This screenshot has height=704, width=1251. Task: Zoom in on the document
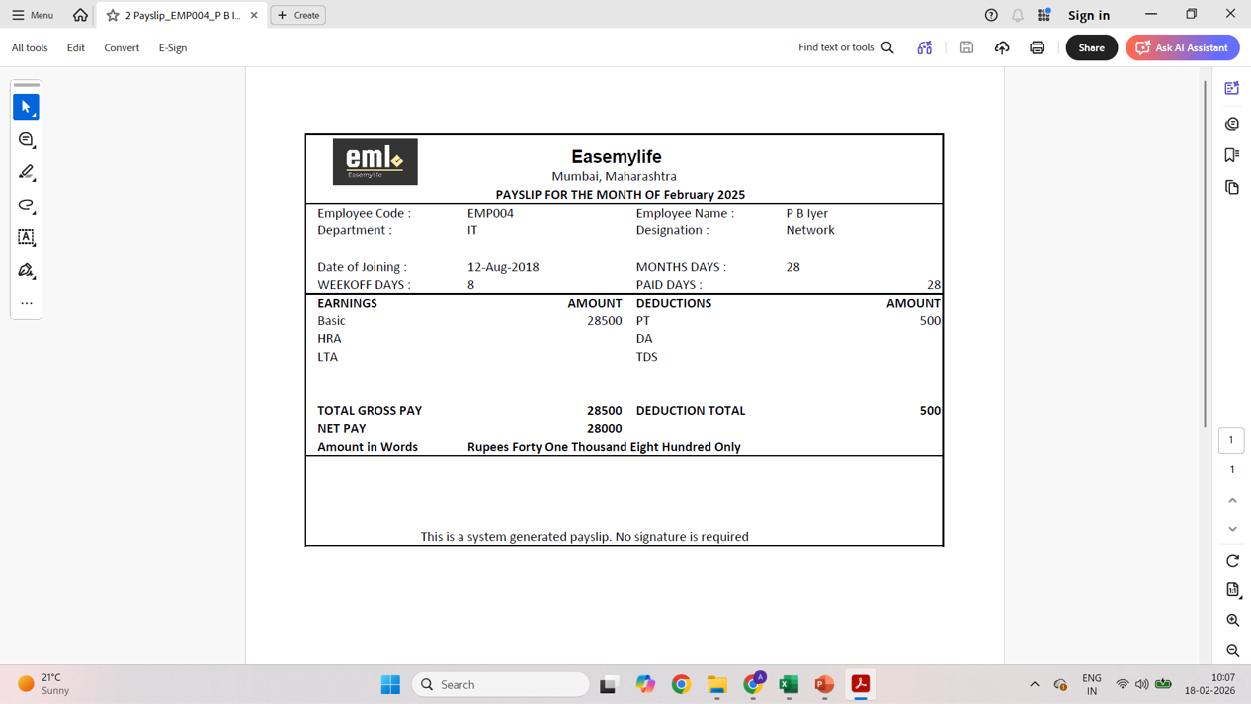[1232, 620]
